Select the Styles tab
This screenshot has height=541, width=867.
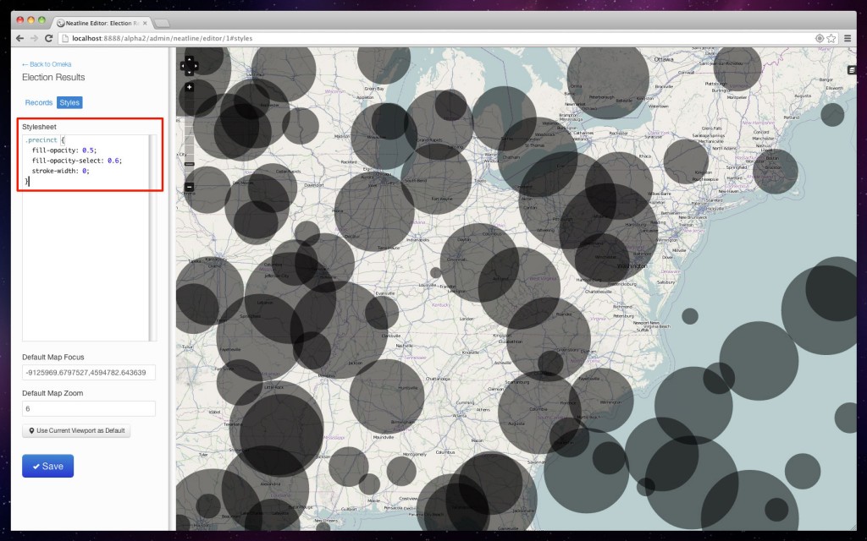coord(69,102)
